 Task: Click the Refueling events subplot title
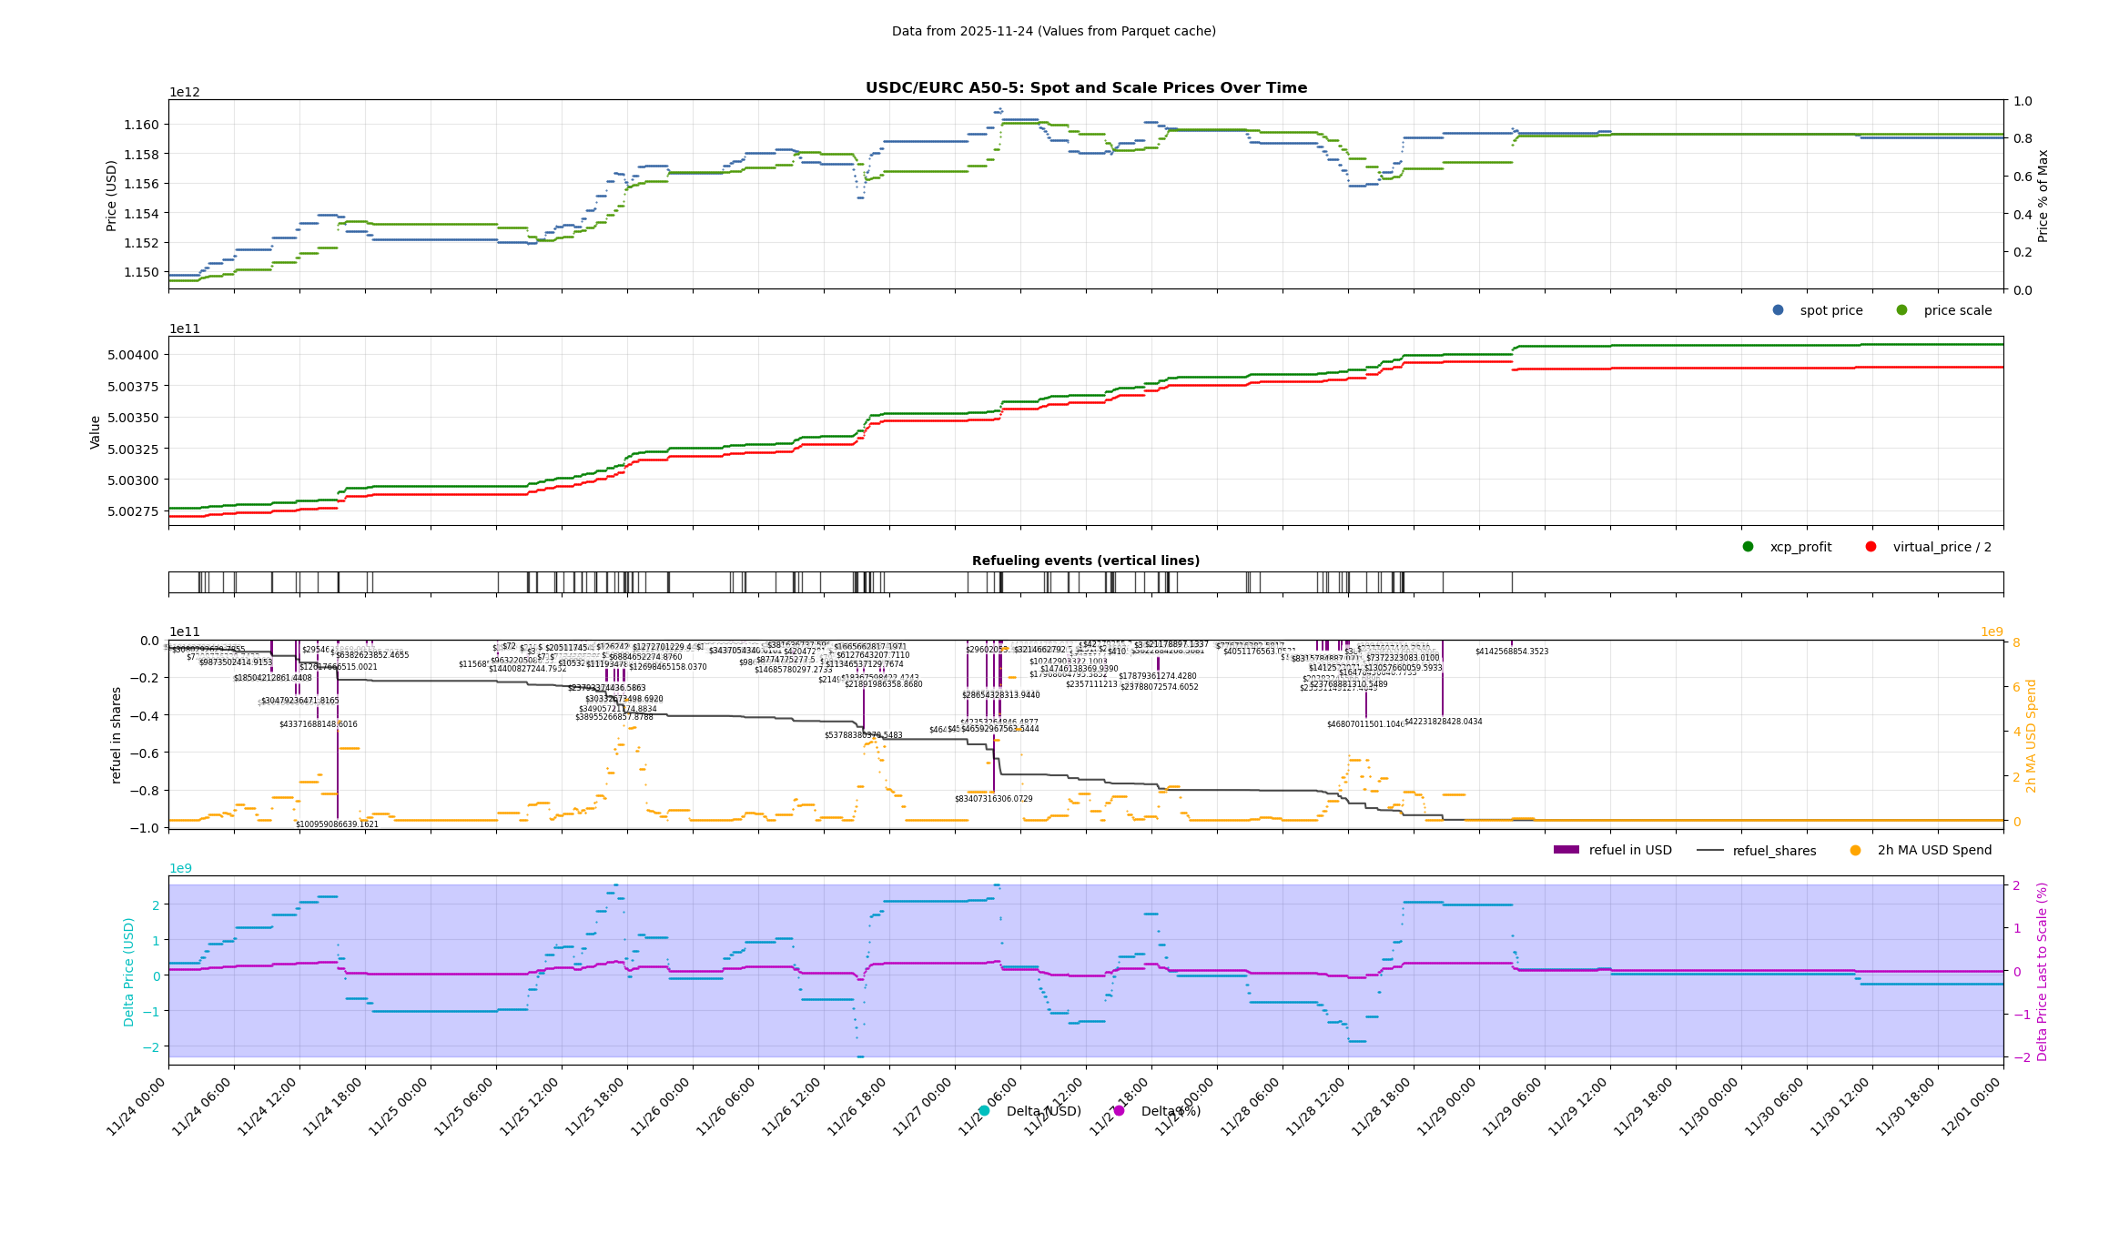click(x=1085, y=561)
